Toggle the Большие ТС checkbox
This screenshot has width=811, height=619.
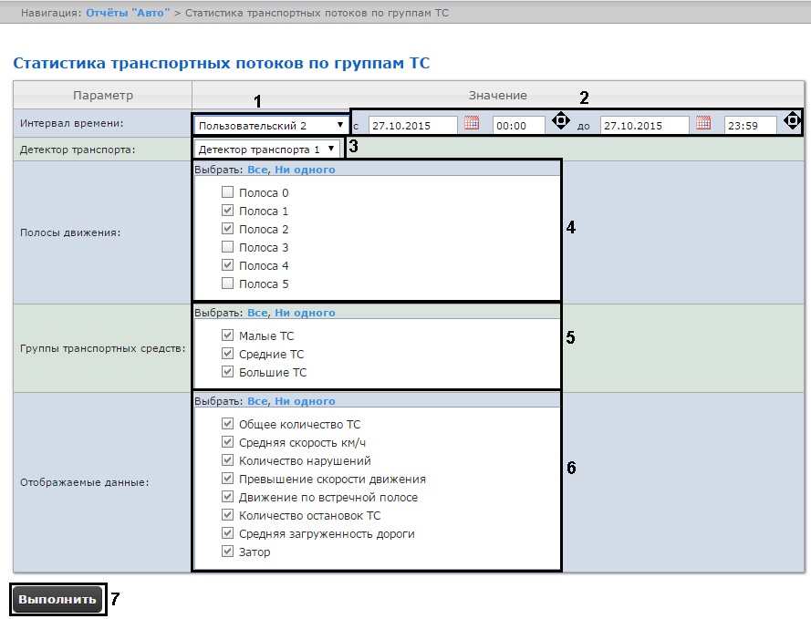tap(228, 373)
